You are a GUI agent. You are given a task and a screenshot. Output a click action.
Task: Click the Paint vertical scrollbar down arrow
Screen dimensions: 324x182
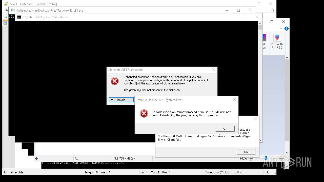coord(287,153)
